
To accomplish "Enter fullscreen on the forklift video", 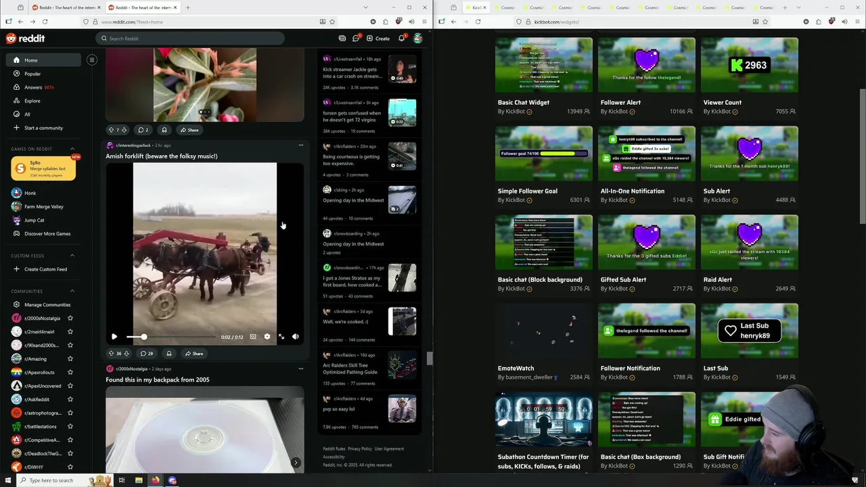I will (281, 336).
